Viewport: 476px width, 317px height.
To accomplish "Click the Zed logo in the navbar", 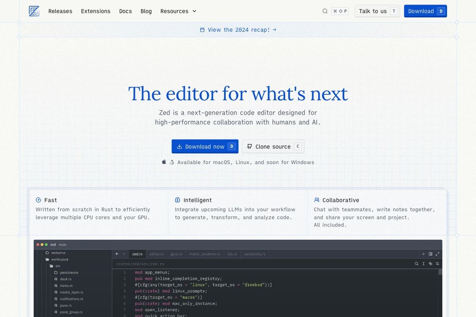I will click(x=34, y=11).
